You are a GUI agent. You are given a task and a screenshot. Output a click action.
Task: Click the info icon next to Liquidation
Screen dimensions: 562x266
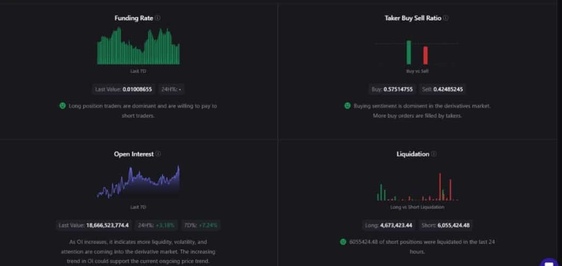click(x=434, y=154)
